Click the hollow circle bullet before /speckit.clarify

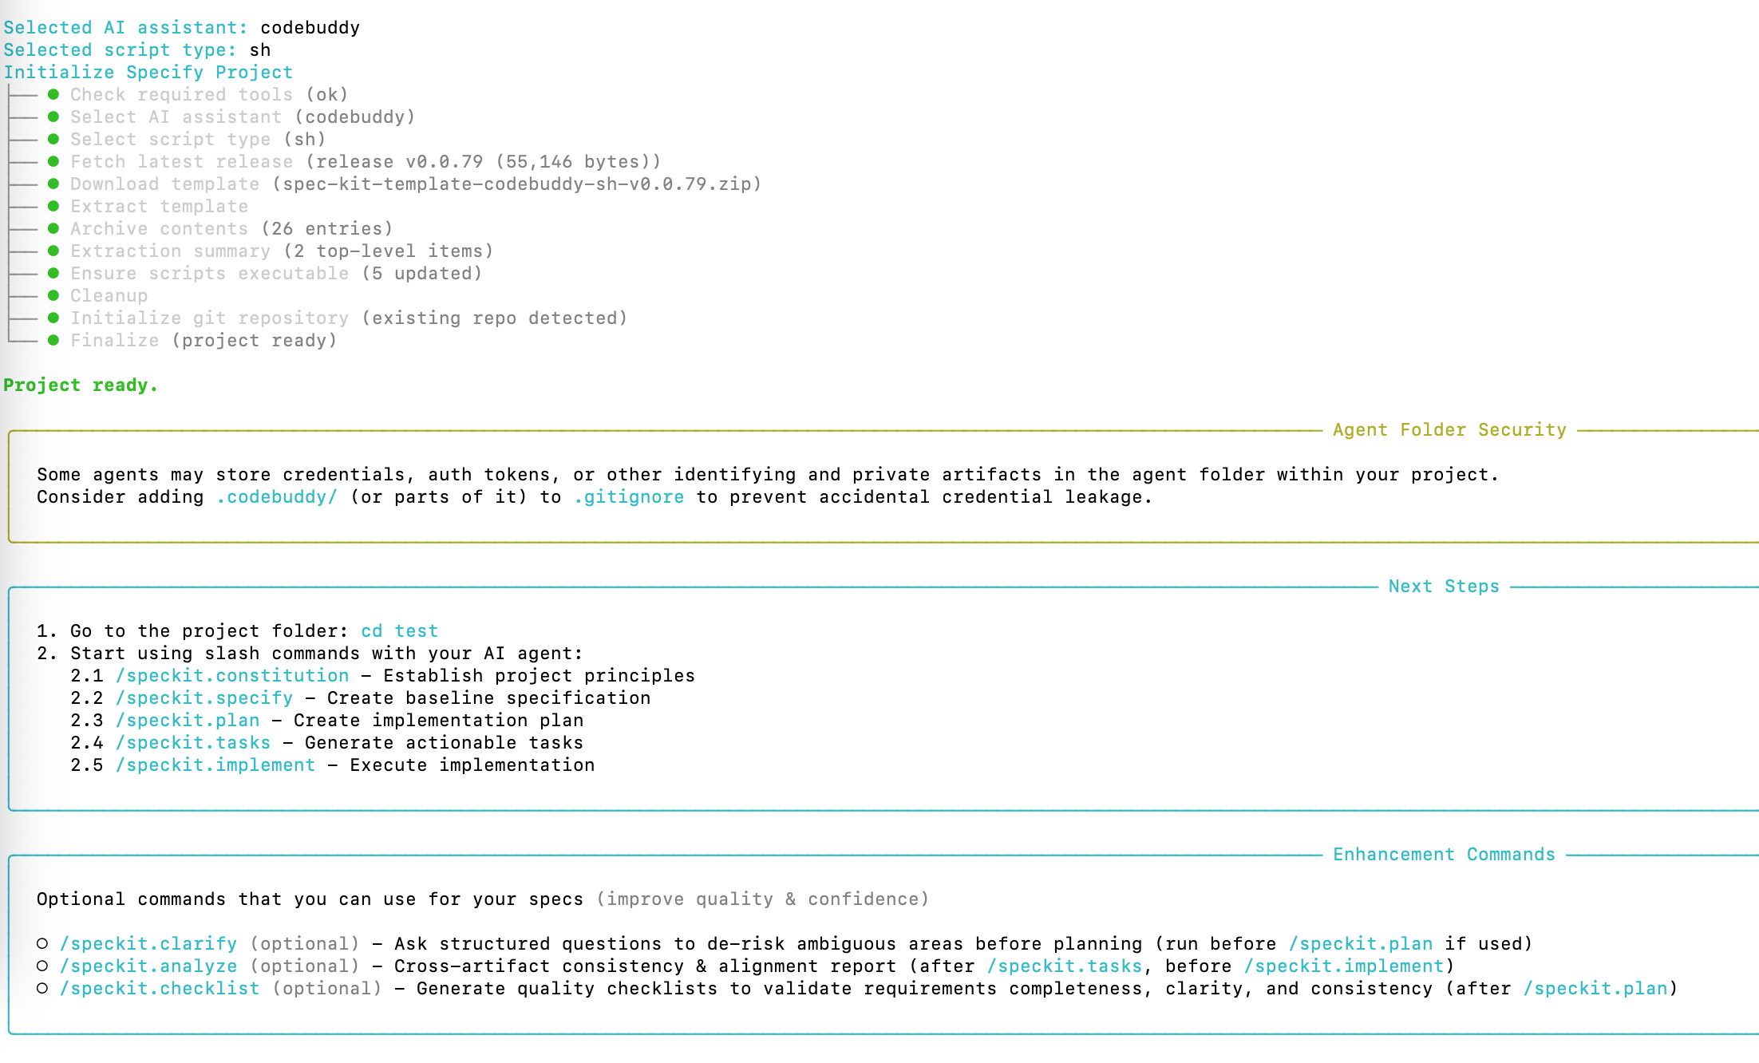(x=42, y=943)
